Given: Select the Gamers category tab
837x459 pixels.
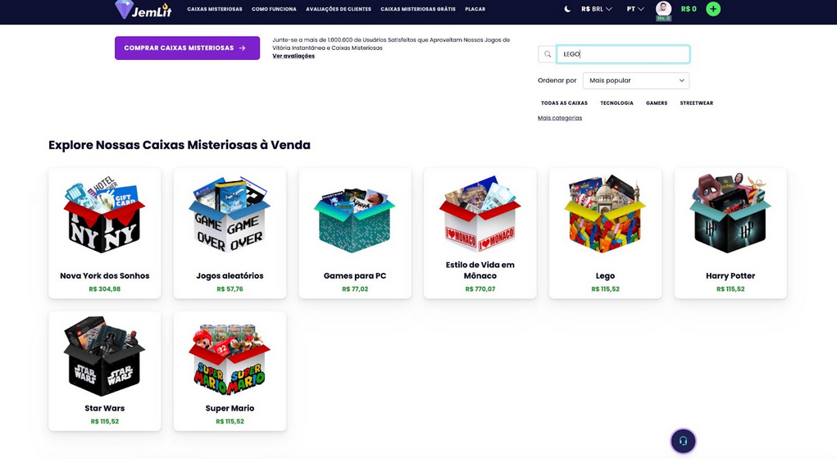Looking at the screenshot, I should pyautogui.click(x=657, y=103).
